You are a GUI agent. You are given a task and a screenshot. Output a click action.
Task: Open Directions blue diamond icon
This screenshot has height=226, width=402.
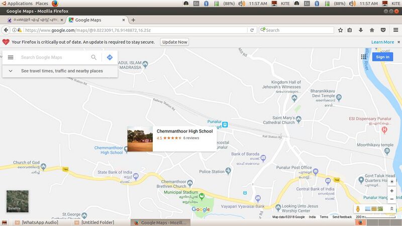pyautogui.click(x=110, y=57)
